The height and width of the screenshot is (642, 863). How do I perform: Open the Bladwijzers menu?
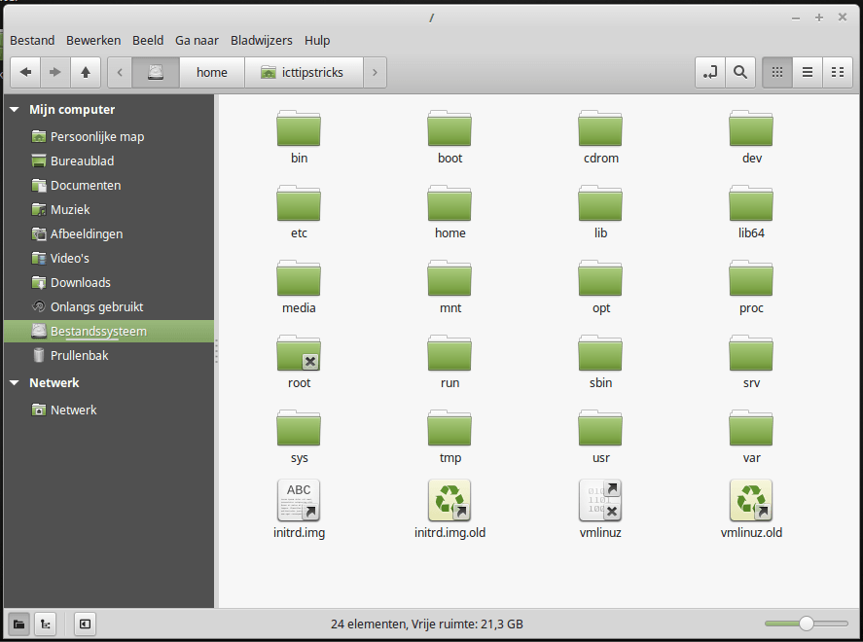(x=262, y=40)
